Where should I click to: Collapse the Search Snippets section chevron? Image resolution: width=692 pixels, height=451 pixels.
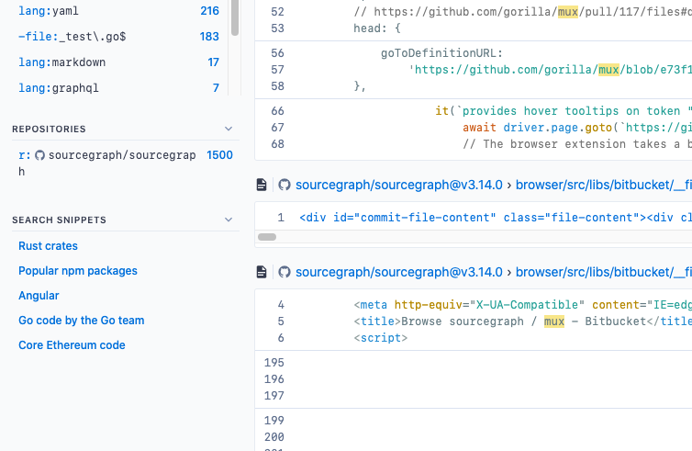229,220
